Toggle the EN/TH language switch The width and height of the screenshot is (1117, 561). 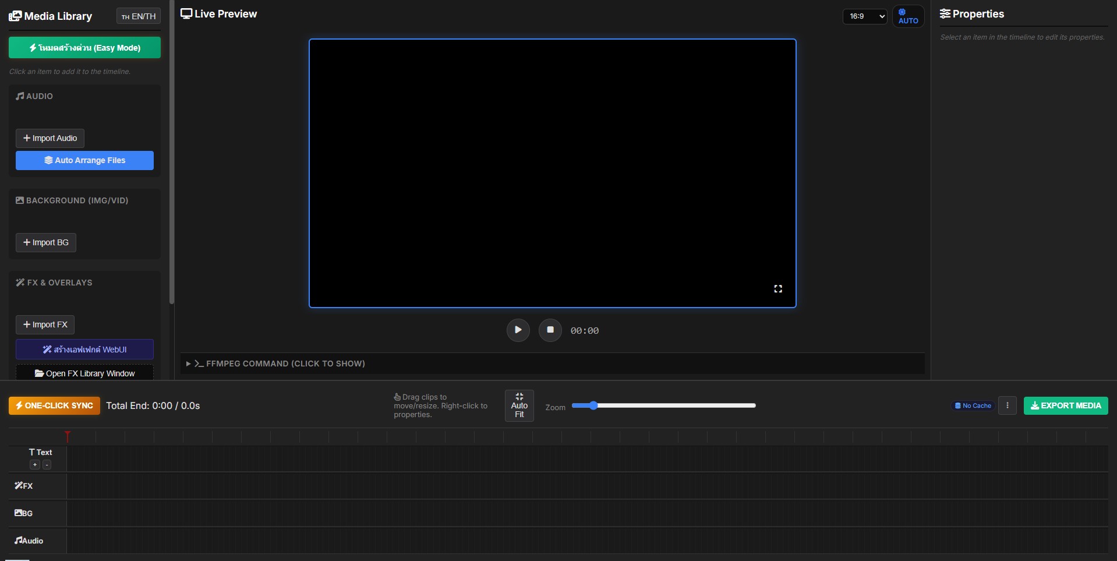pyautogui.click(x=139, y=16)
